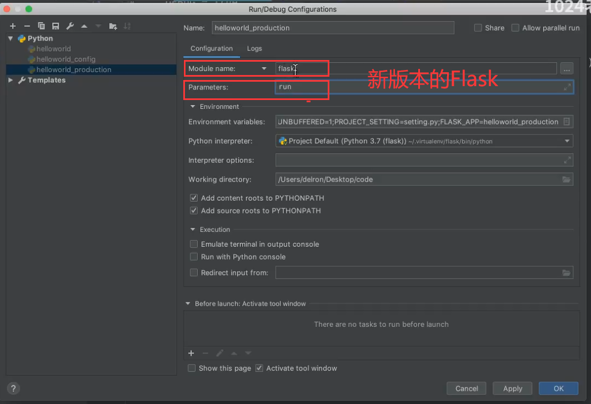The height and width of the screenshot is (404, 591).
Task: Add new configuration with plus icon
Action: pos(13,26)
